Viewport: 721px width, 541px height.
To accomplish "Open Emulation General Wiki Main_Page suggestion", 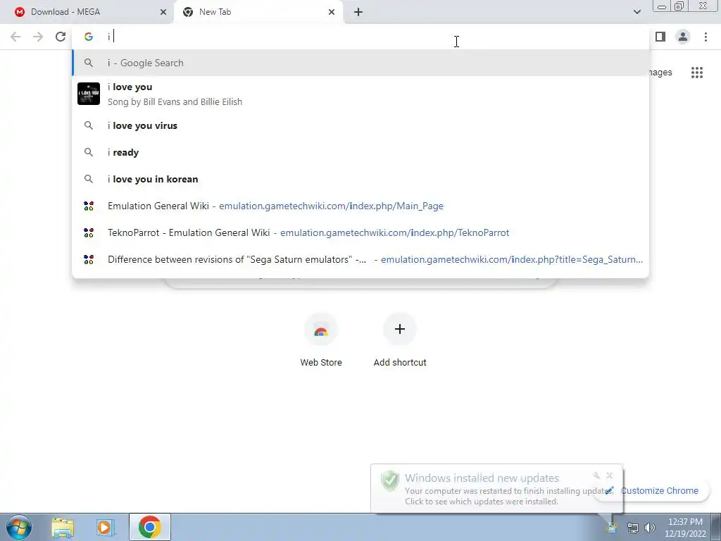I will tap(360, 206).
